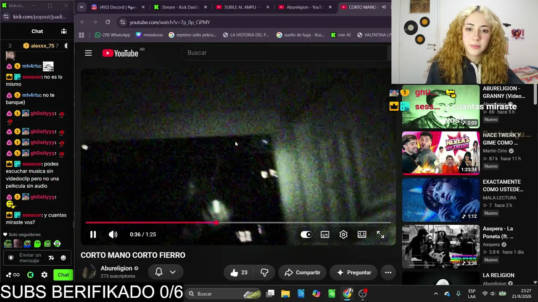Like the video with 23 likes
538x302 pixels.
(x=239, y=273)
